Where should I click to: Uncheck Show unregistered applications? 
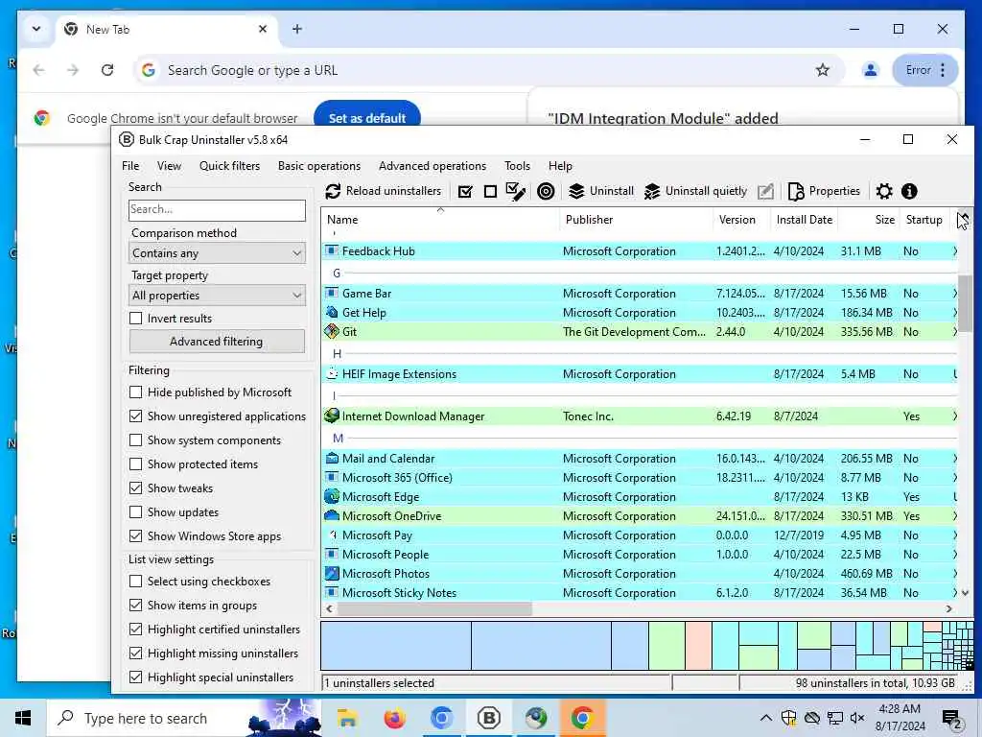click(135, 416)
